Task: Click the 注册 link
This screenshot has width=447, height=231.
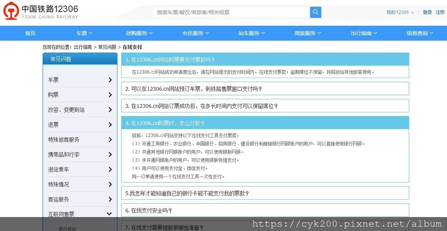Action: (x=440, y=12)
